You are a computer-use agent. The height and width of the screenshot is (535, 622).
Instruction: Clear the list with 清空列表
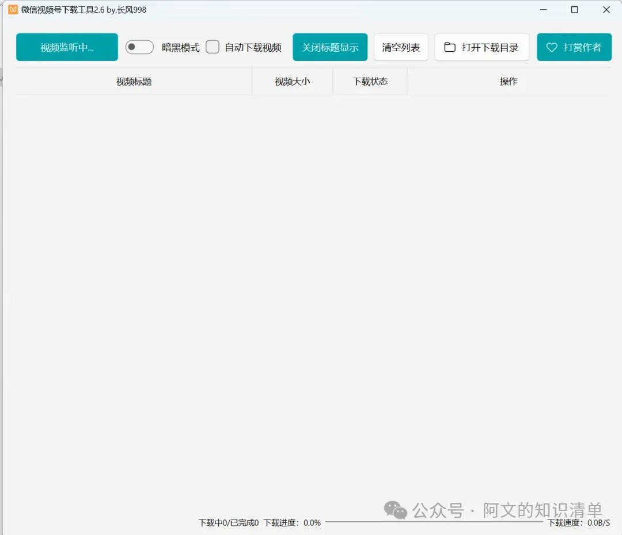tap(401, 47)
